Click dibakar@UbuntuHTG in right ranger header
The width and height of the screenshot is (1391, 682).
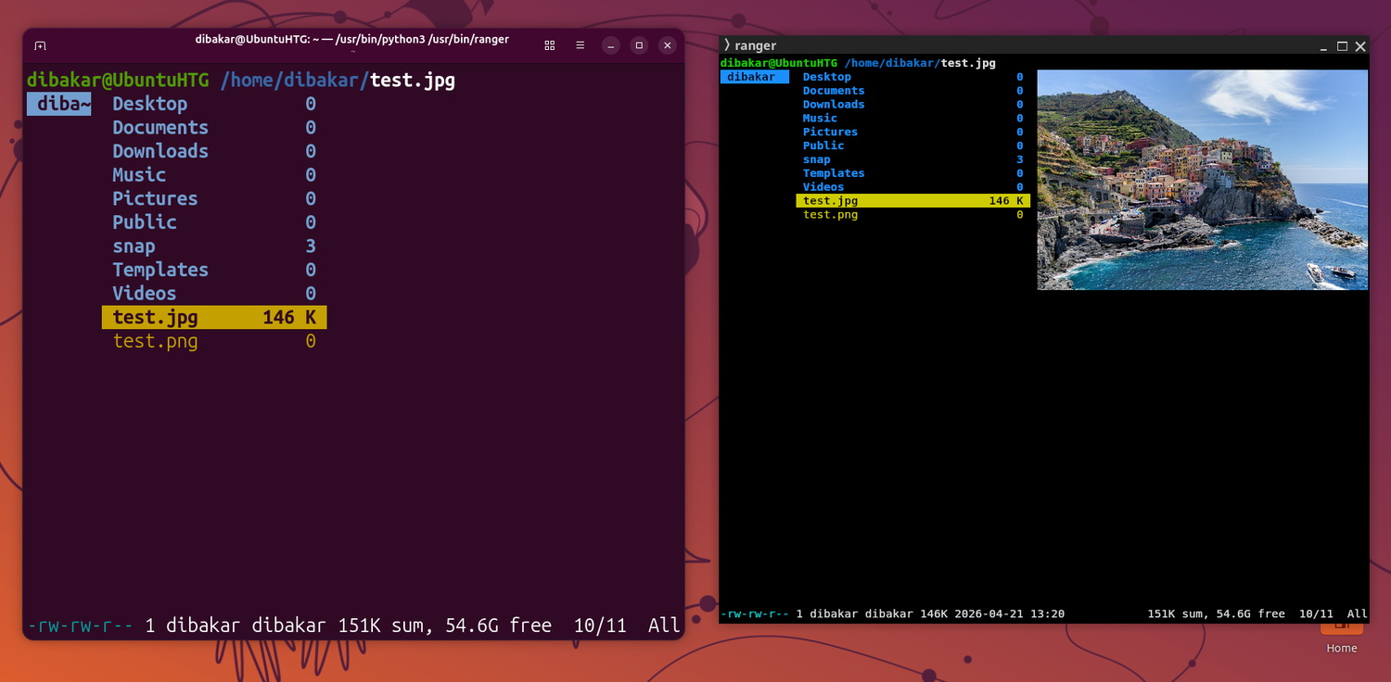(779, 63)
